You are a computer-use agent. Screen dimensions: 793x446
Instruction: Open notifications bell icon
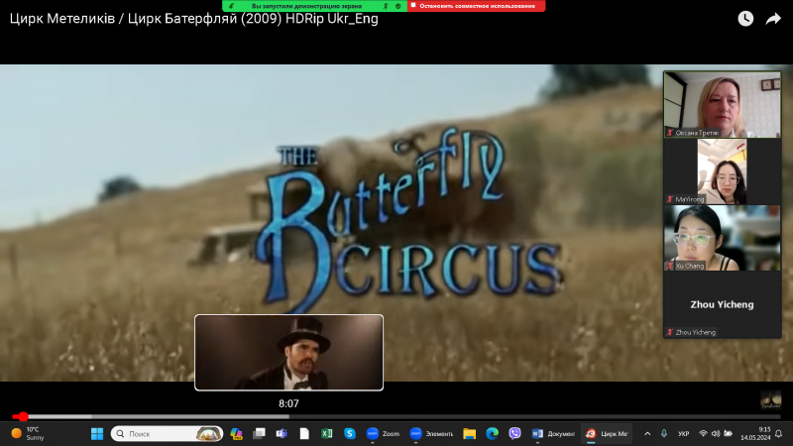[x=779, y=434]
